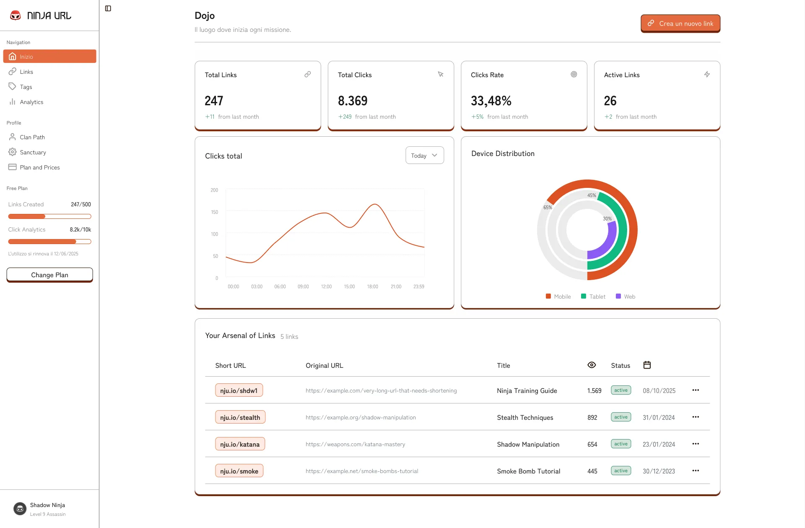This screenshot has height=528, width=805.
Task: Click the lightning icon on Active Links card
Action: [707, 74]
